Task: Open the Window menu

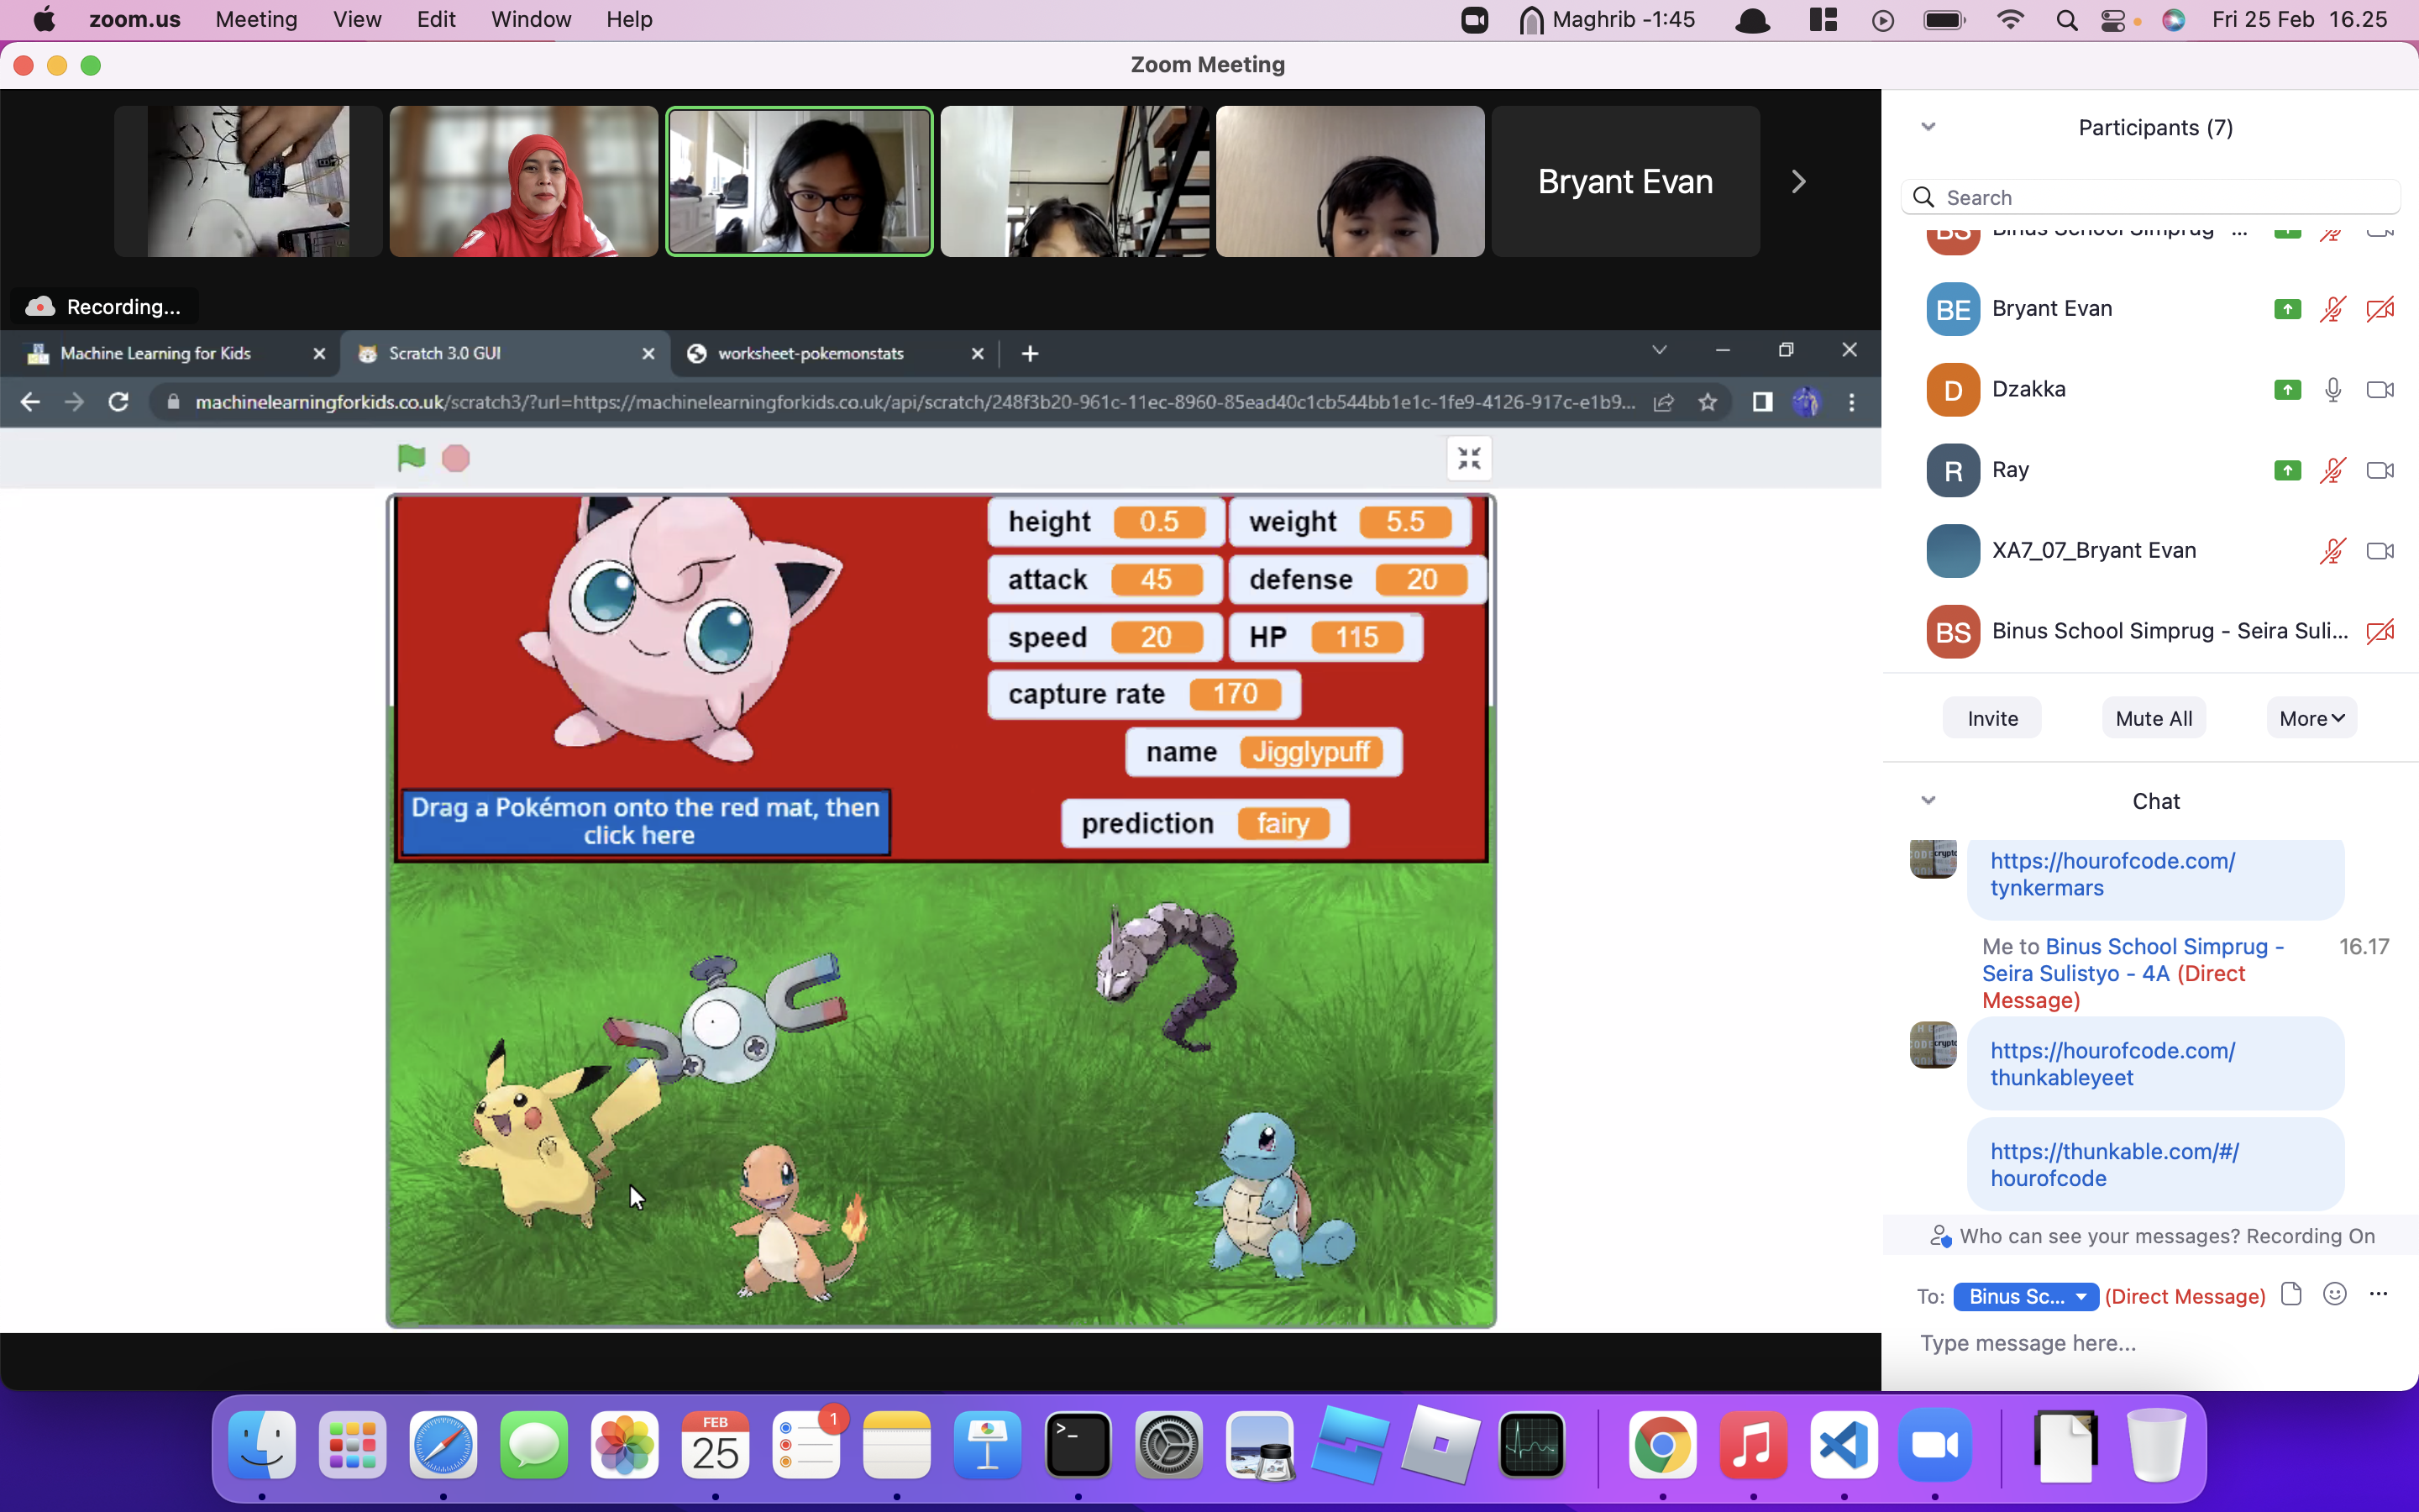Action: point(531,19)
